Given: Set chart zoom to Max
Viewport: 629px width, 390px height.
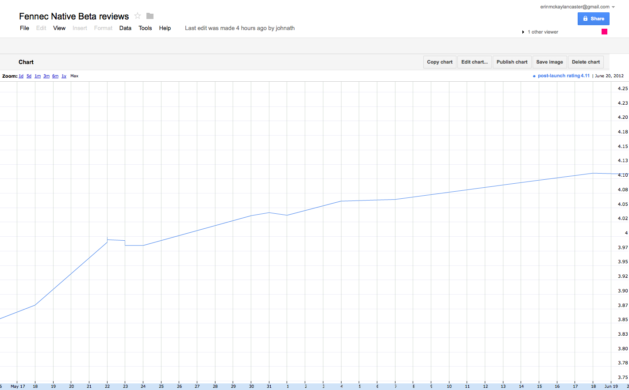Looking at the screenshot, I should point(74,76).
